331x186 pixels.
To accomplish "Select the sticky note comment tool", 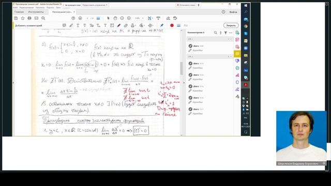I will (x=64, y=25).
